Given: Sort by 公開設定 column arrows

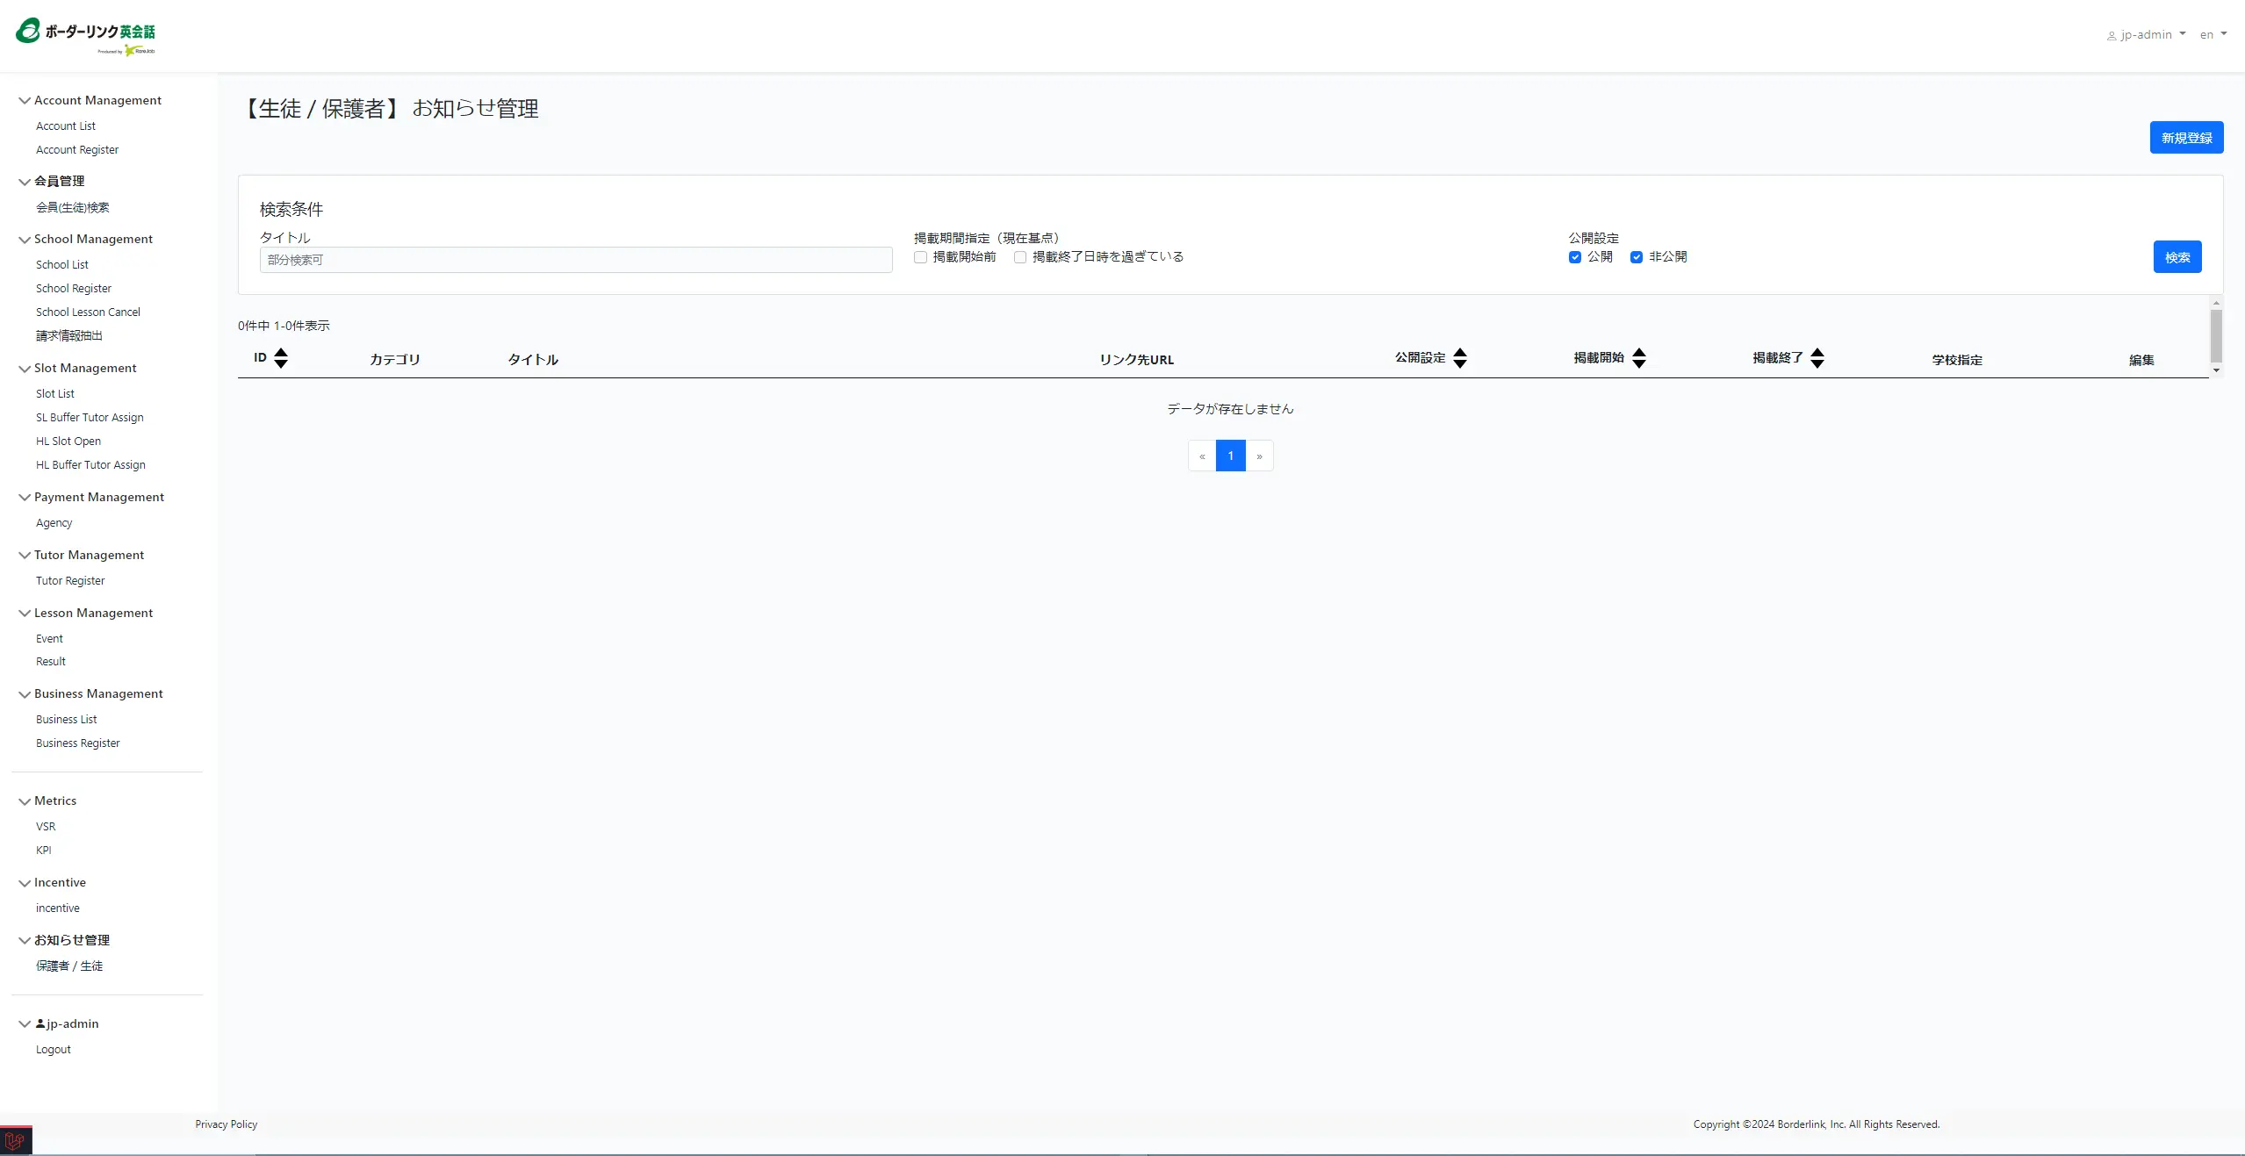Looking at the screenshot, I should click(x=1460, y=358).
